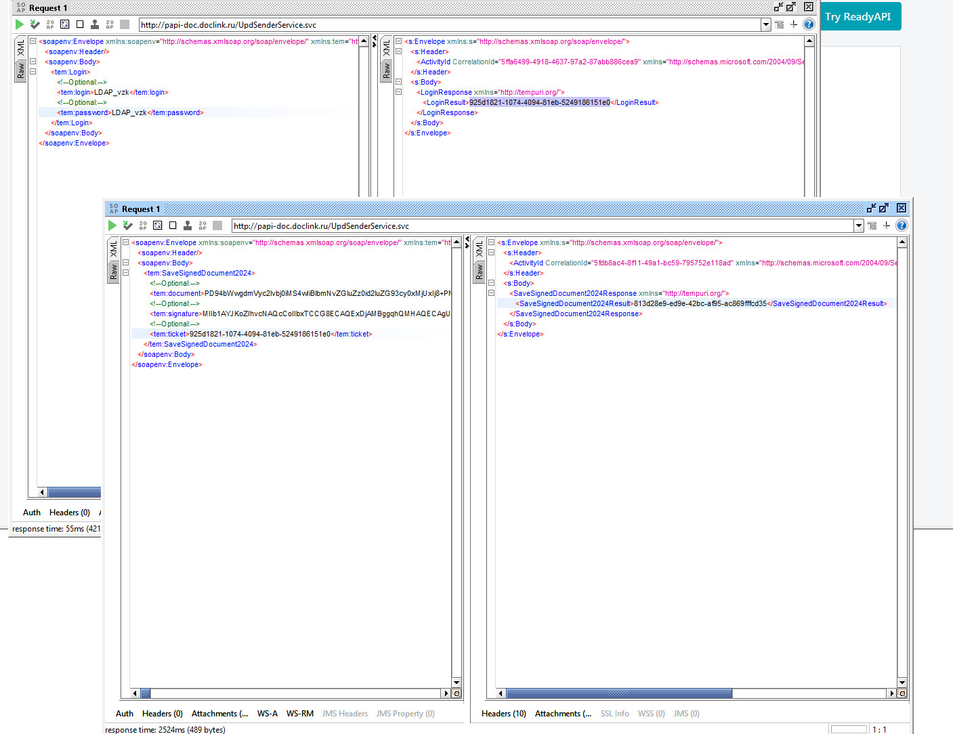Switch front request editor to Raw view
The image size is (953, 734).
[114, 272]
